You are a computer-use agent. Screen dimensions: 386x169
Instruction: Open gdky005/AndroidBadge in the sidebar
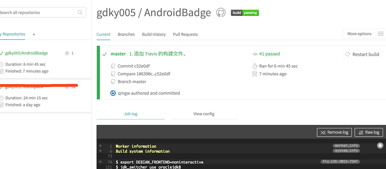[26, 53]
